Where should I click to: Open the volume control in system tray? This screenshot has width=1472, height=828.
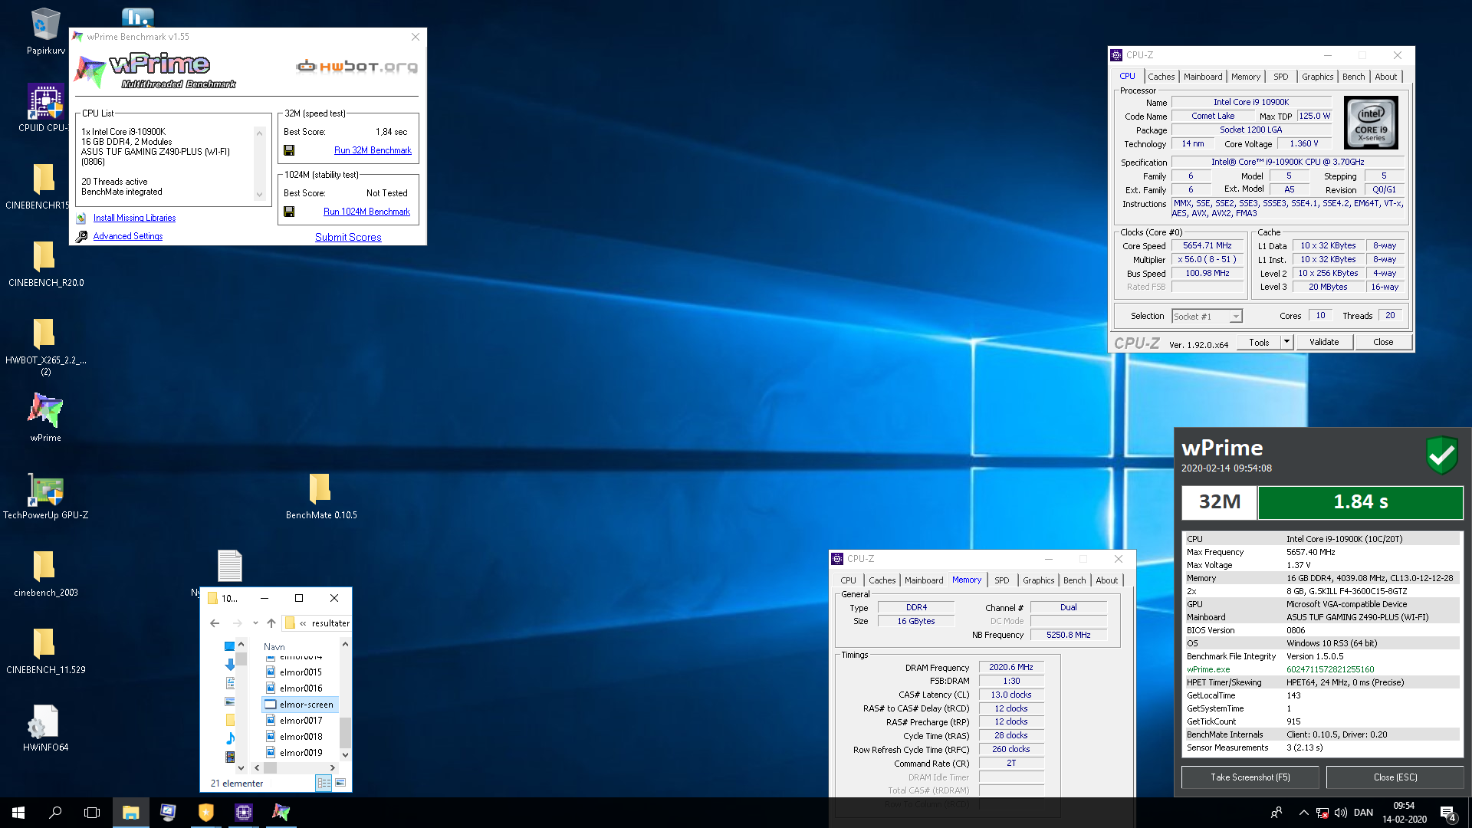1340,813
